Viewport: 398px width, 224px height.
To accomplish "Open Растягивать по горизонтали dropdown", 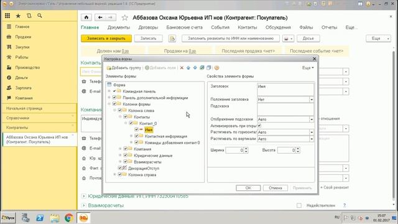I will [312, 133].
